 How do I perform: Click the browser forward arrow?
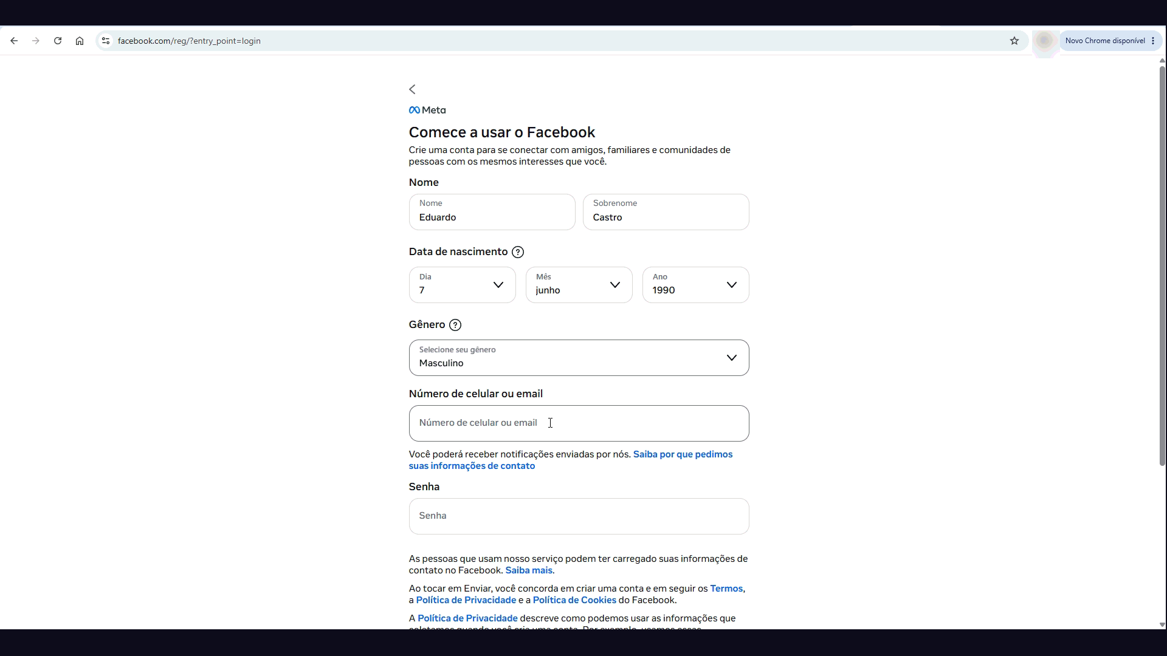point(36,41)
